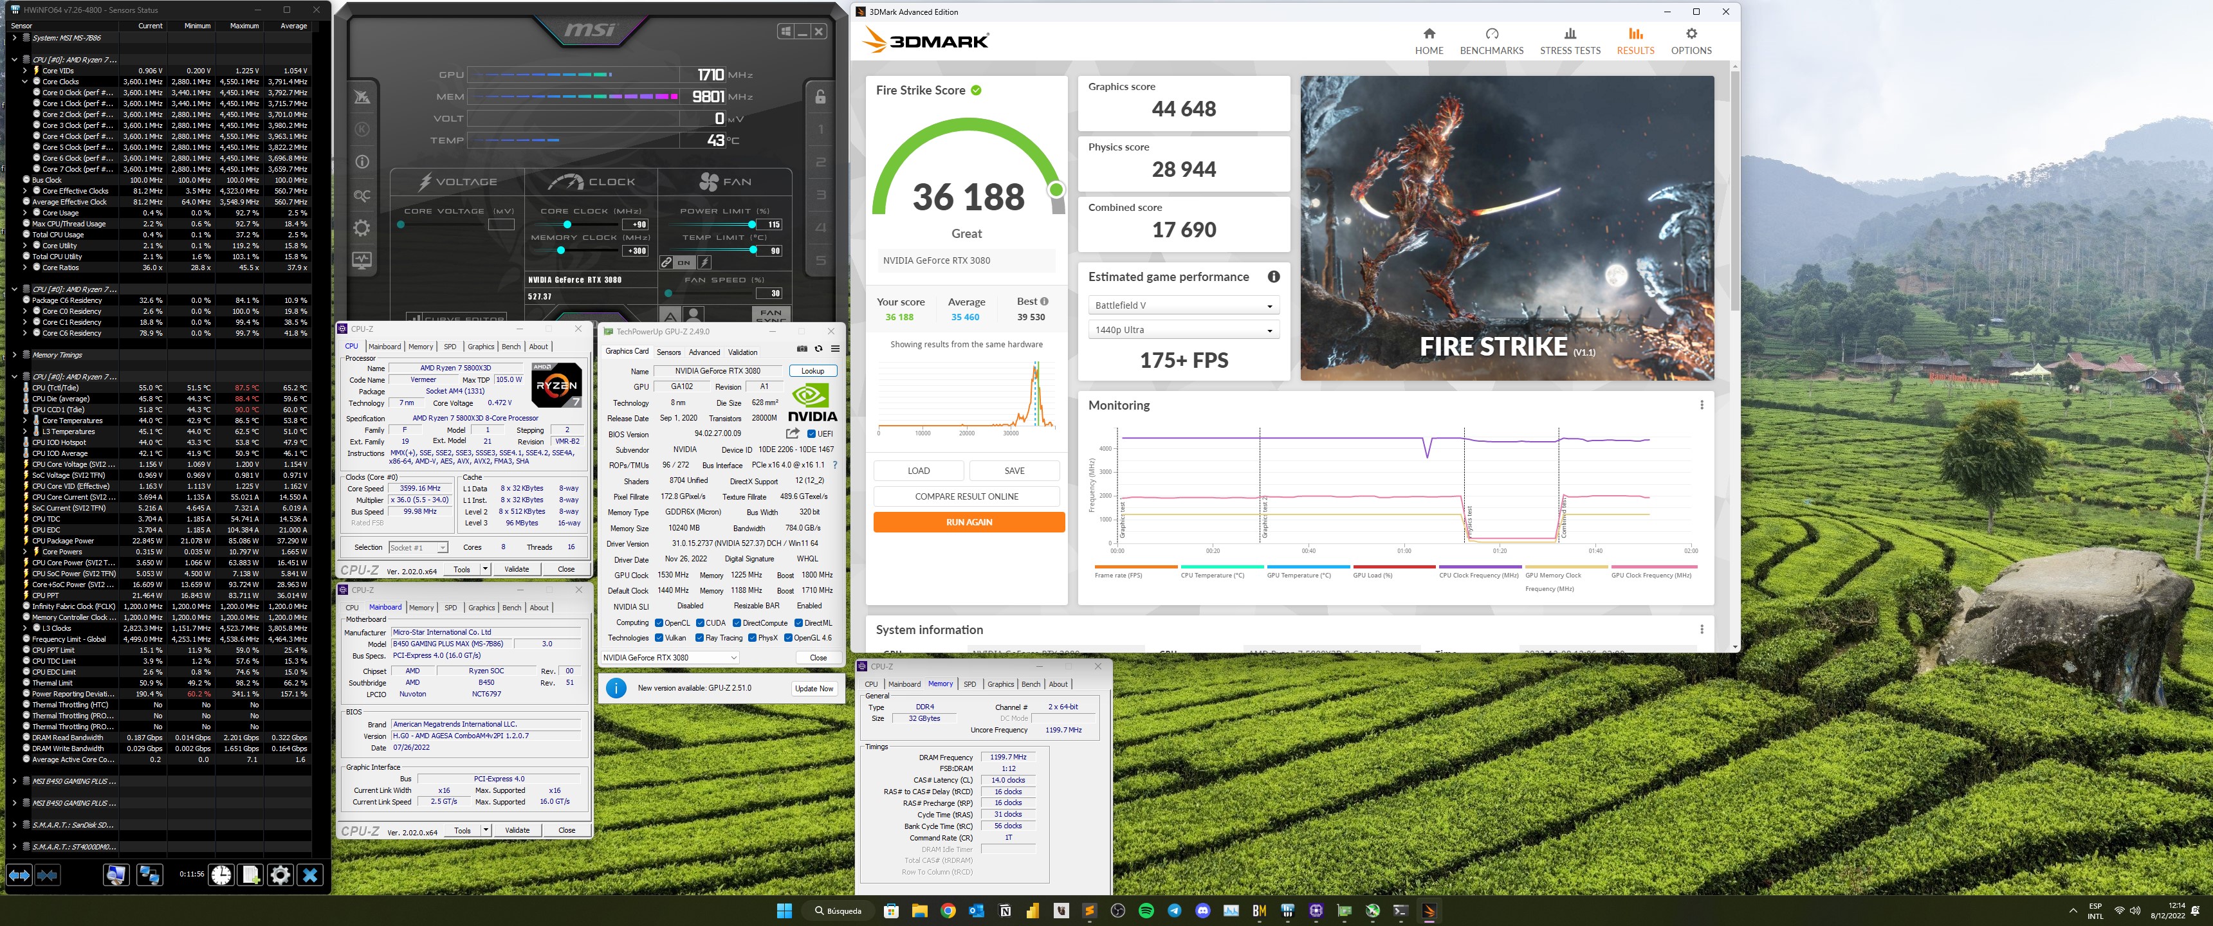Click estimated game performance info icon
Screen dimensions: 2213x926
pos(1273,277)
